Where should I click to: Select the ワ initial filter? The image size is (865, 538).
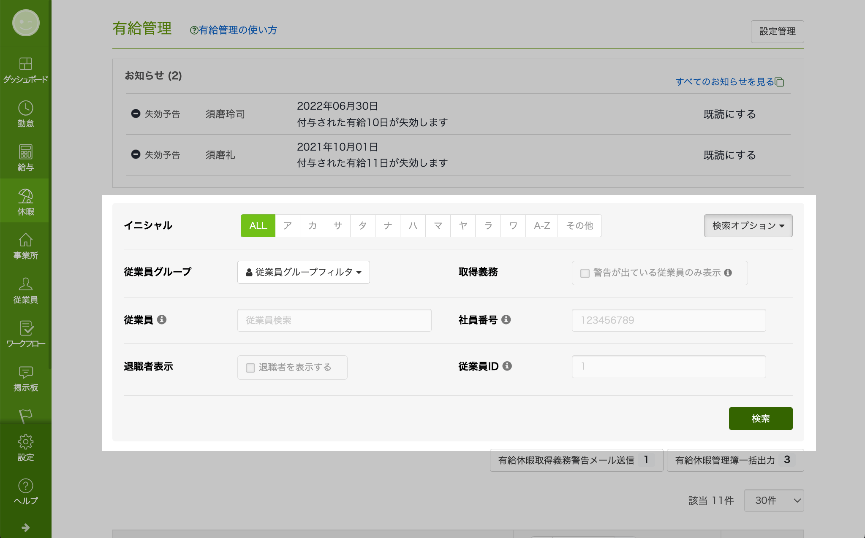pyautogui.click(x=513, y=226)
